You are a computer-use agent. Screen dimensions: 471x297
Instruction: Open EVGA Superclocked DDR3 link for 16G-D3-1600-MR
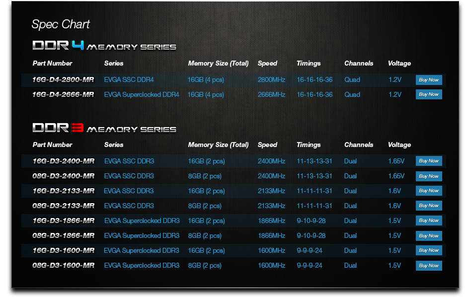tap(142, 250)
